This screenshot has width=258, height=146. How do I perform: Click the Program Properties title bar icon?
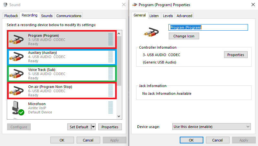pyautogui.click(x=134, y=5)
